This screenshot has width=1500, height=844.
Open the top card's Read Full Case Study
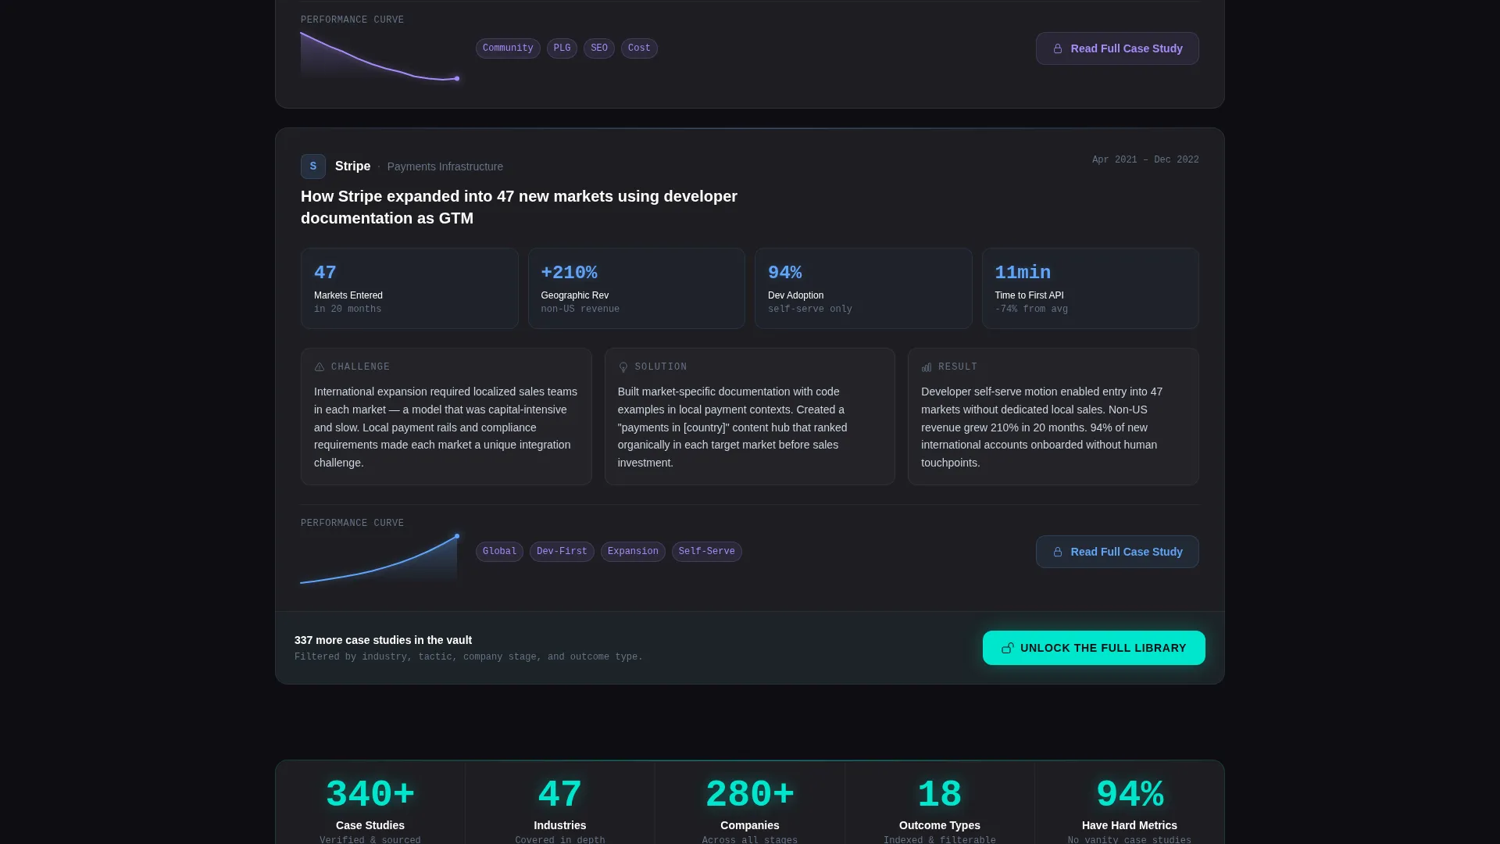[1117, 48]
